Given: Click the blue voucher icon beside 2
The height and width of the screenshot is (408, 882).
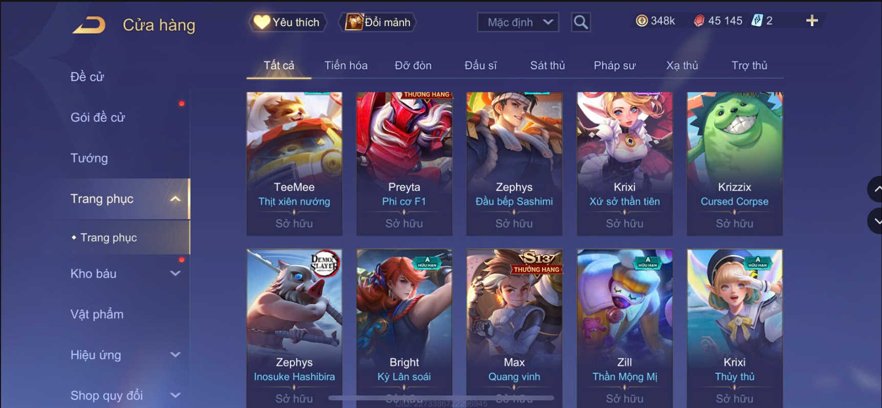Looking at the screenshot, I should [757, 20].
